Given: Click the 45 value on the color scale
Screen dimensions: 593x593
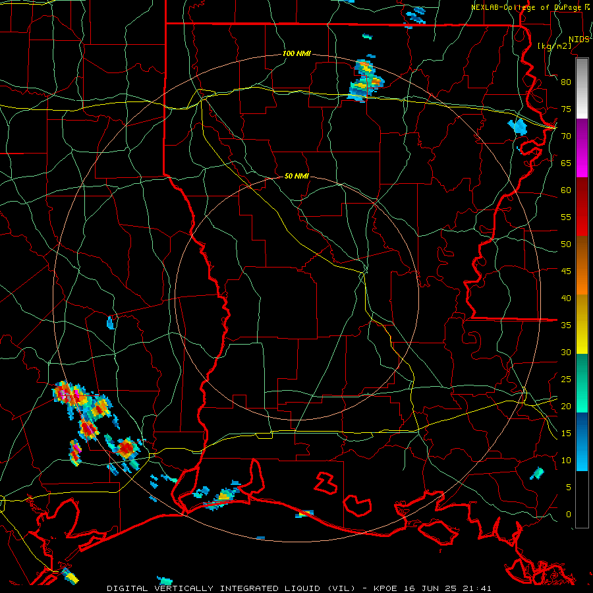Looking at the screenshot, I should (566, 271).
